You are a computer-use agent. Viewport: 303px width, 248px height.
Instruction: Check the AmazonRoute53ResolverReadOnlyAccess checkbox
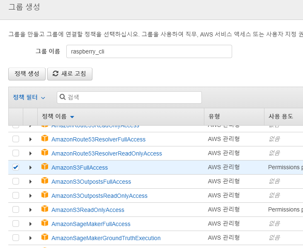[x=16, y=153]
